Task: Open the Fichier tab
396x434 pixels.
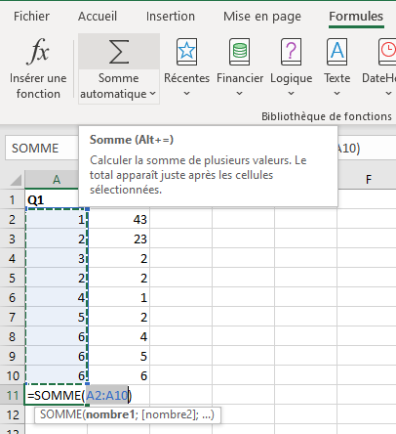Action: [x=31, y=16]
